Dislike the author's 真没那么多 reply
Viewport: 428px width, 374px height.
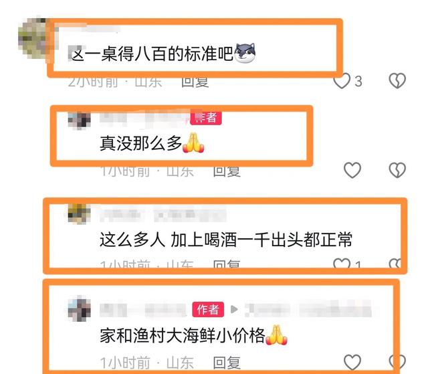coord(397,170)
